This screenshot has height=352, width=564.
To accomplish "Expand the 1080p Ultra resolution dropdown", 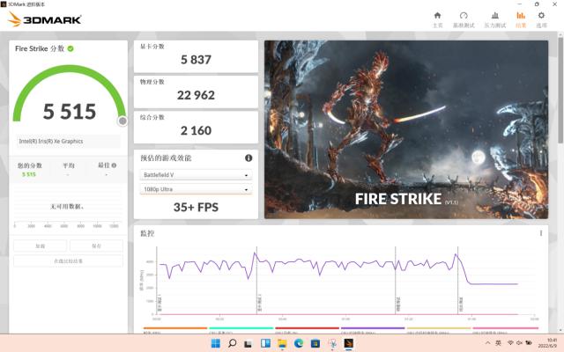I will coord(196,189).
